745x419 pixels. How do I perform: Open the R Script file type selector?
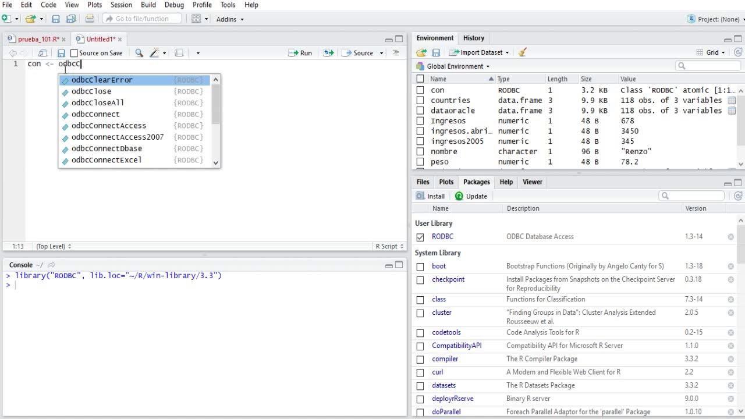(389, 246)
